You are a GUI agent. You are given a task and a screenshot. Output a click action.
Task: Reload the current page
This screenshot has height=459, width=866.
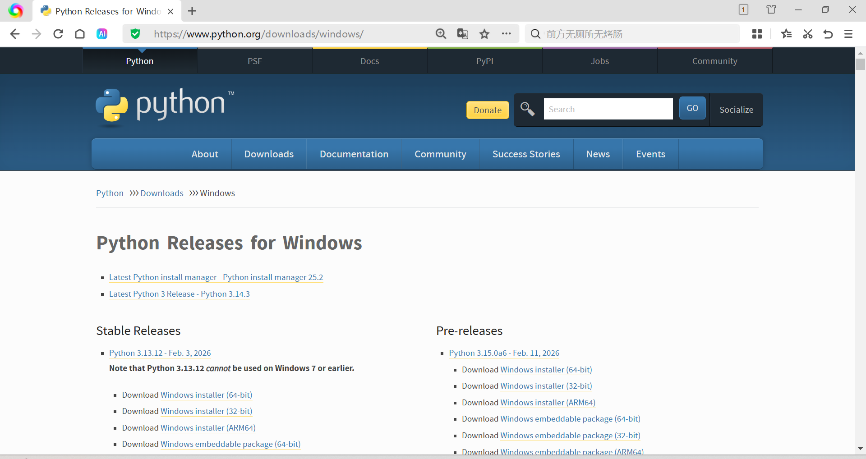(x=58, y=34)
